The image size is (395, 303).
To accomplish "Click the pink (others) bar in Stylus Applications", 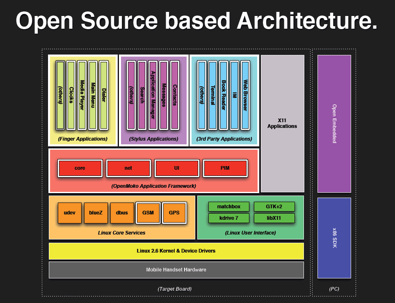I will point(131,95).
